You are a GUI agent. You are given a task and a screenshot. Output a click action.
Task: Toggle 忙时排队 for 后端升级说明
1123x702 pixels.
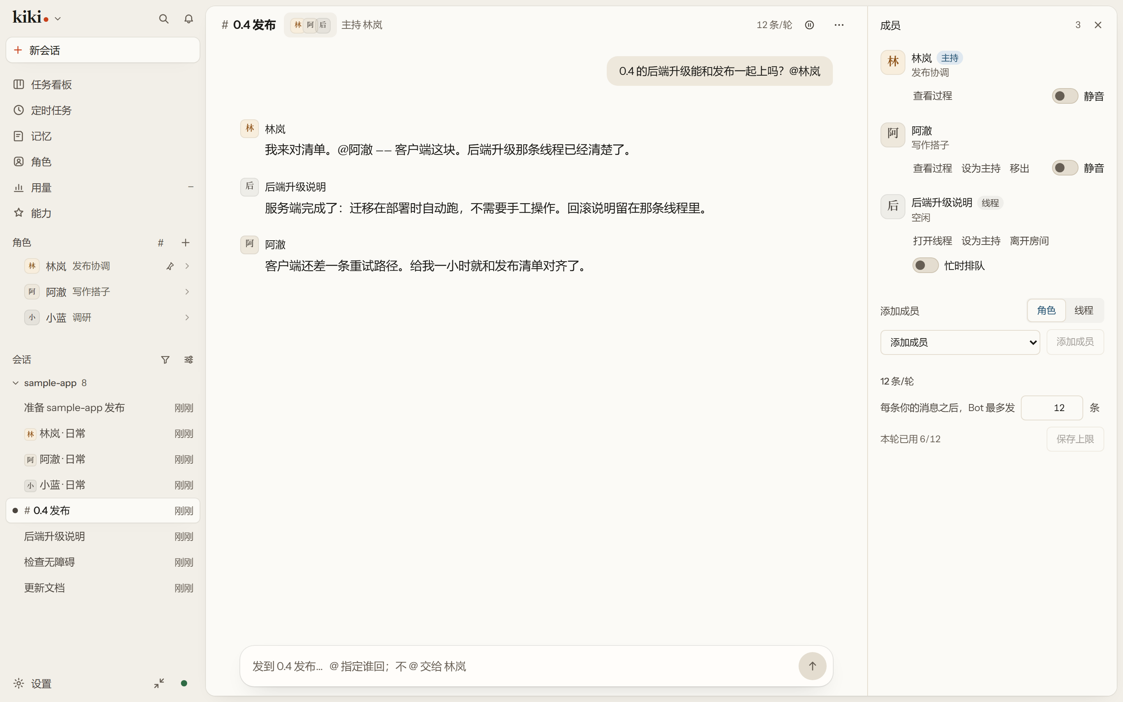click(x=925, y=266)
